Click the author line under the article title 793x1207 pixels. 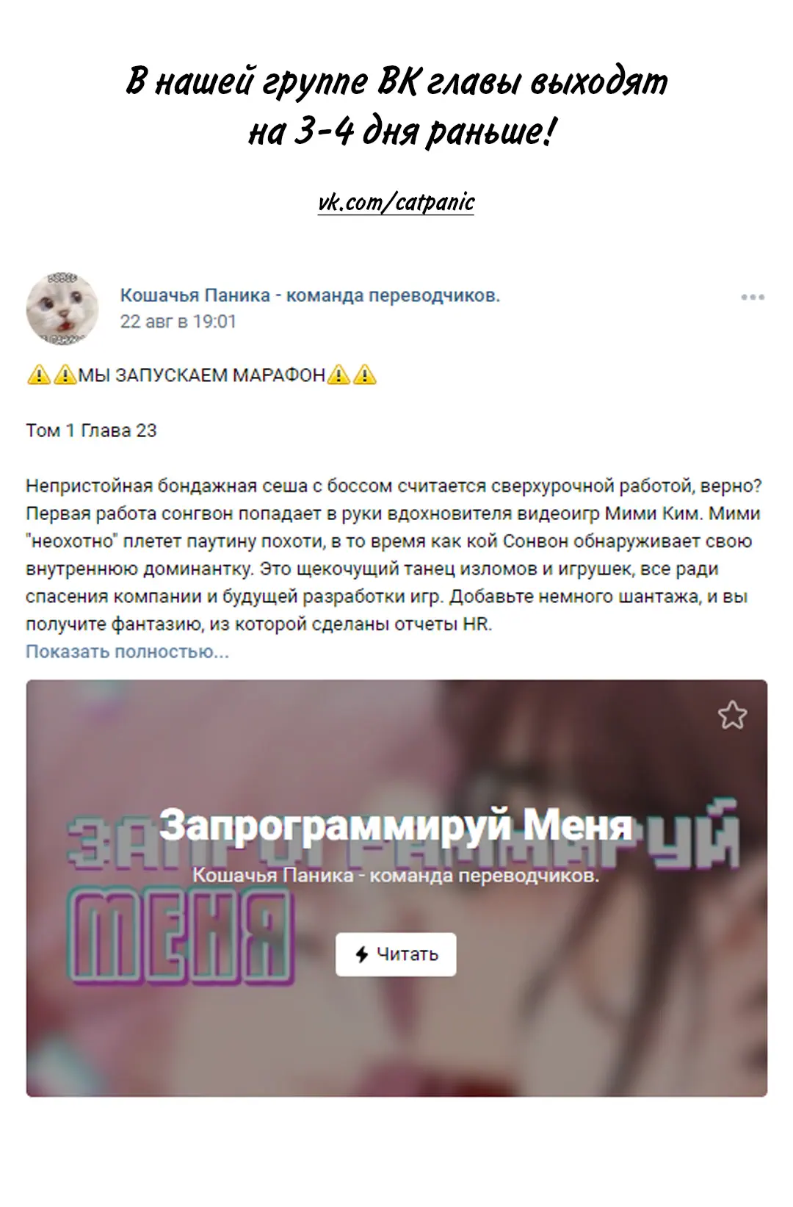[x=396, y=876]
